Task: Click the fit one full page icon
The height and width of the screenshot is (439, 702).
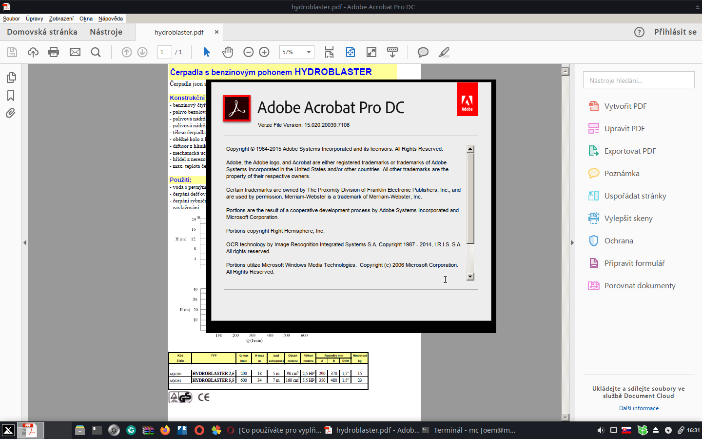Action: coord(351,52)
